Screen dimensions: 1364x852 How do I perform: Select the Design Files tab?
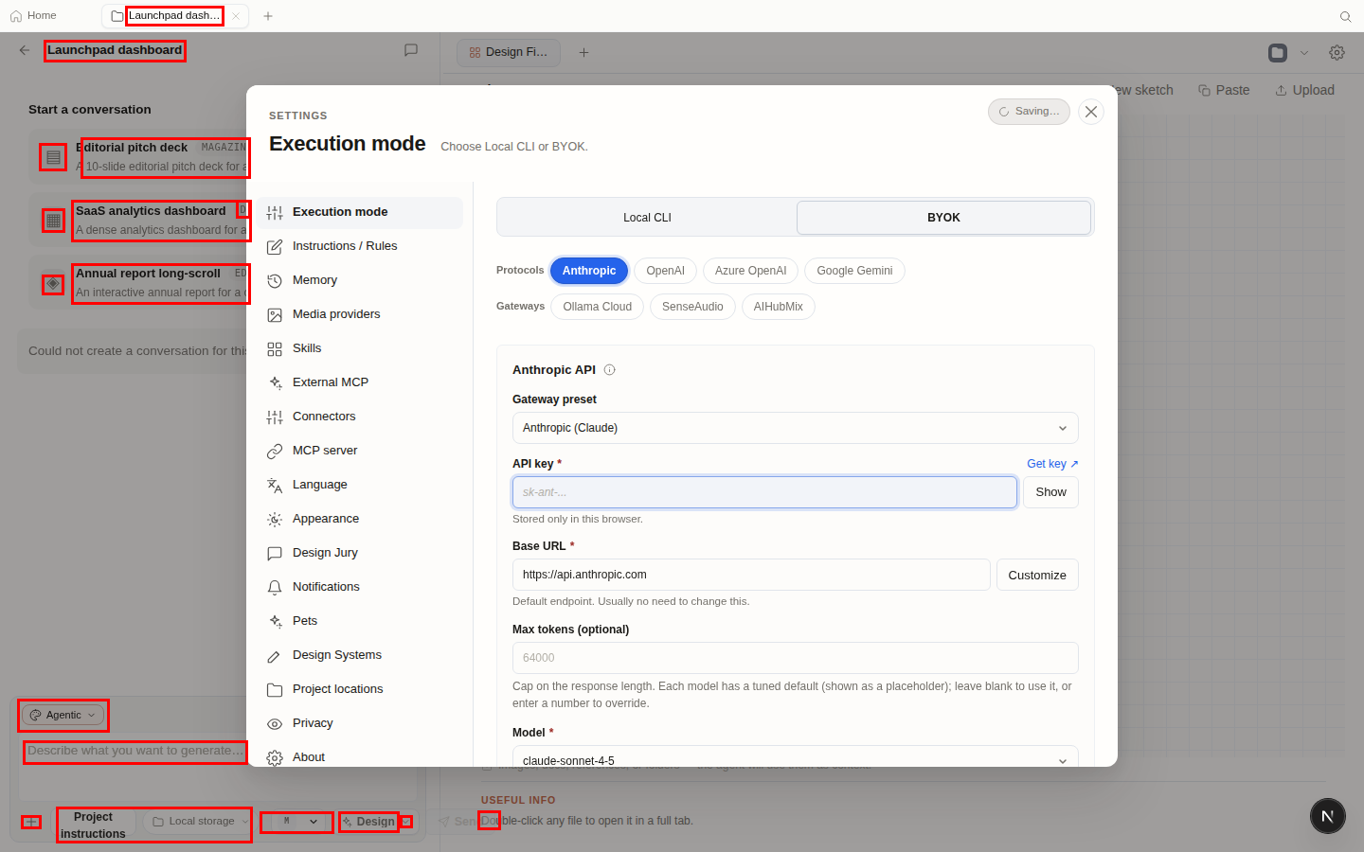coord(509,52)
